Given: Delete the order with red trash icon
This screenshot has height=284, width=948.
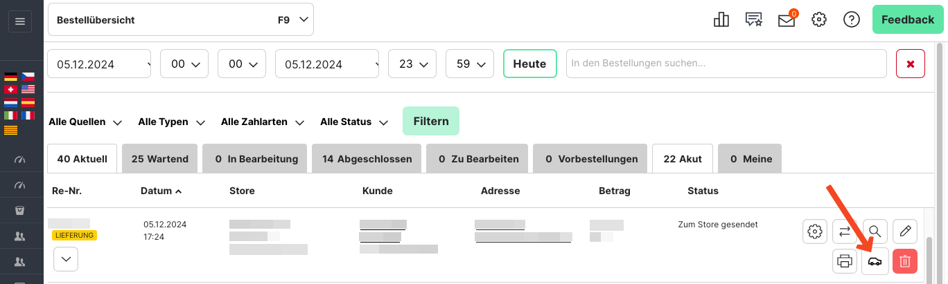Looking at the screenshot, I should (x=904, y=261).
